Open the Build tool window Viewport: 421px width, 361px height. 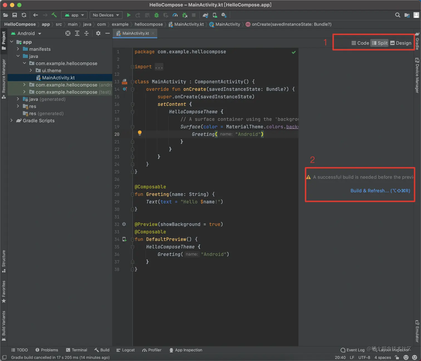(102, 350)
